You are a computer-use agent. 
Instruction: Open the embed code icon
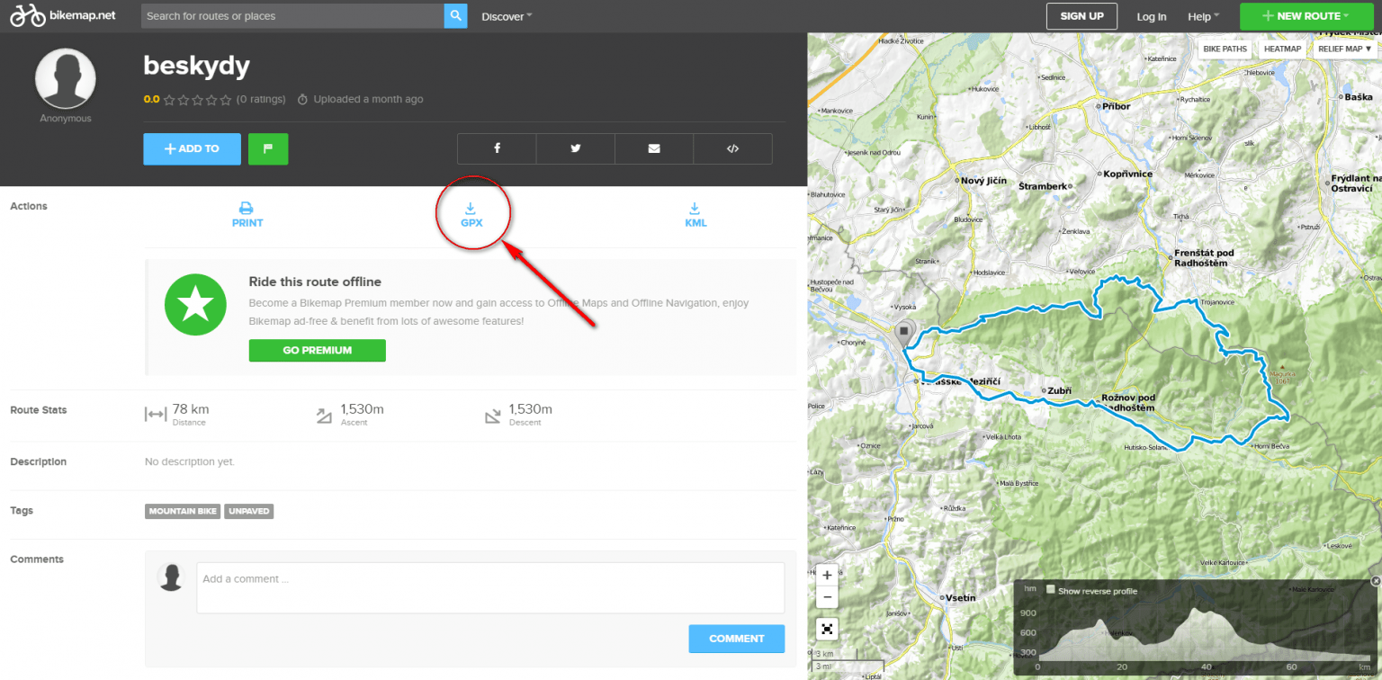pyautogui.click(x=732, y=148)
